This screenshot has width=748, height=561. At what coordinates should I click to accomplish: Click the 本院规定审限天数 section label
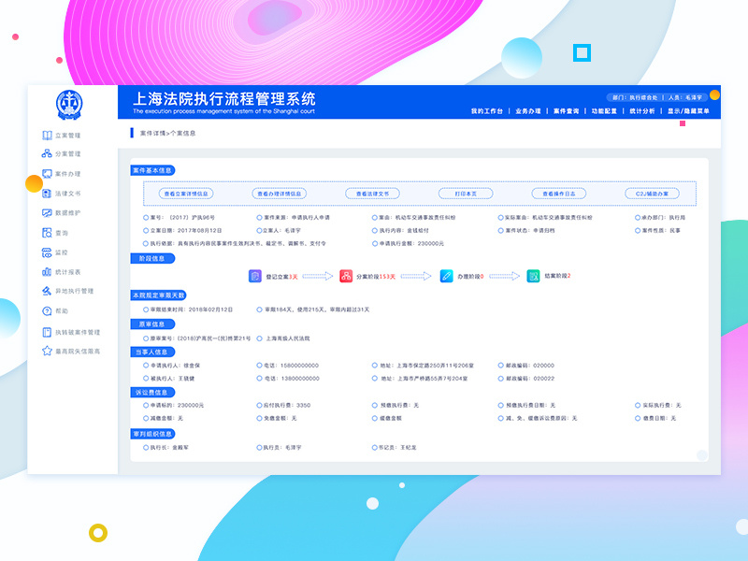(158, 295)
